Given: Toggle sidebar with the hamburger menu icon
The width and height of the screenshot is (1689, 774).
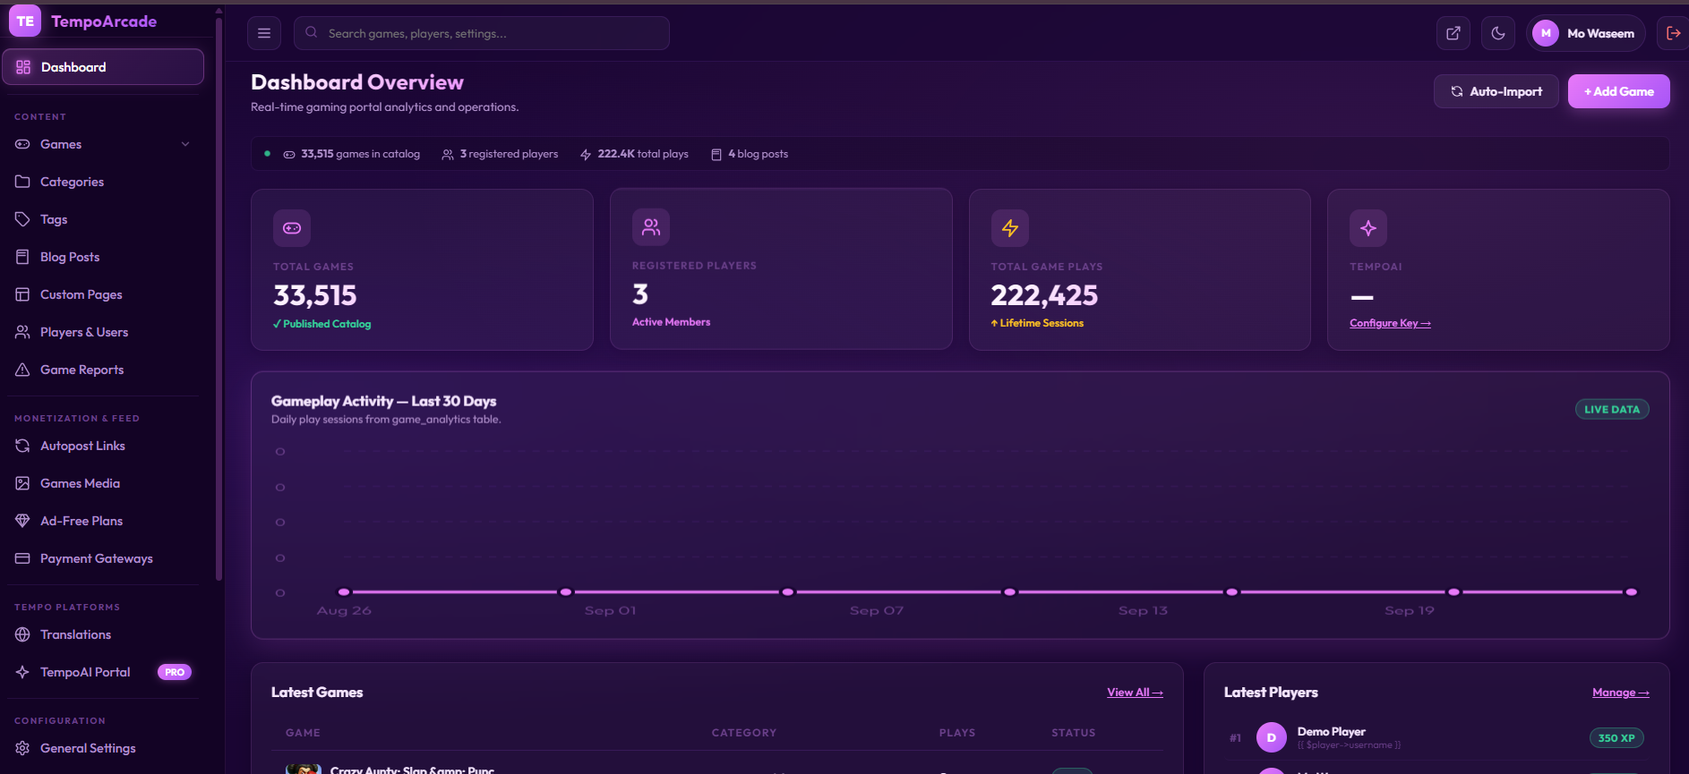Looking at the screenshot, I should coord(263,33).
